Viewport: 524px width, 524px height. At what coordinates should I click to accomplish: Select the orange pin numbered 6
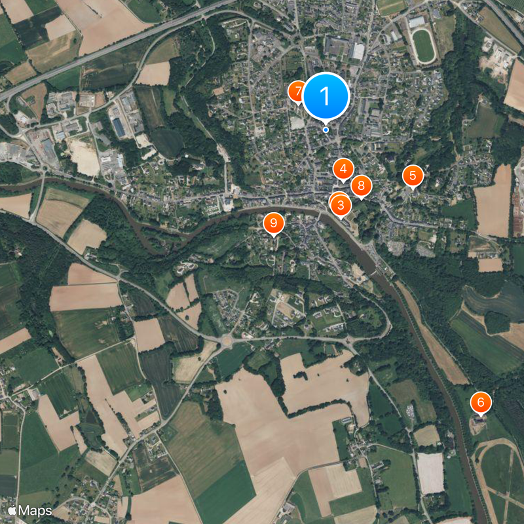tap(481, 403)
